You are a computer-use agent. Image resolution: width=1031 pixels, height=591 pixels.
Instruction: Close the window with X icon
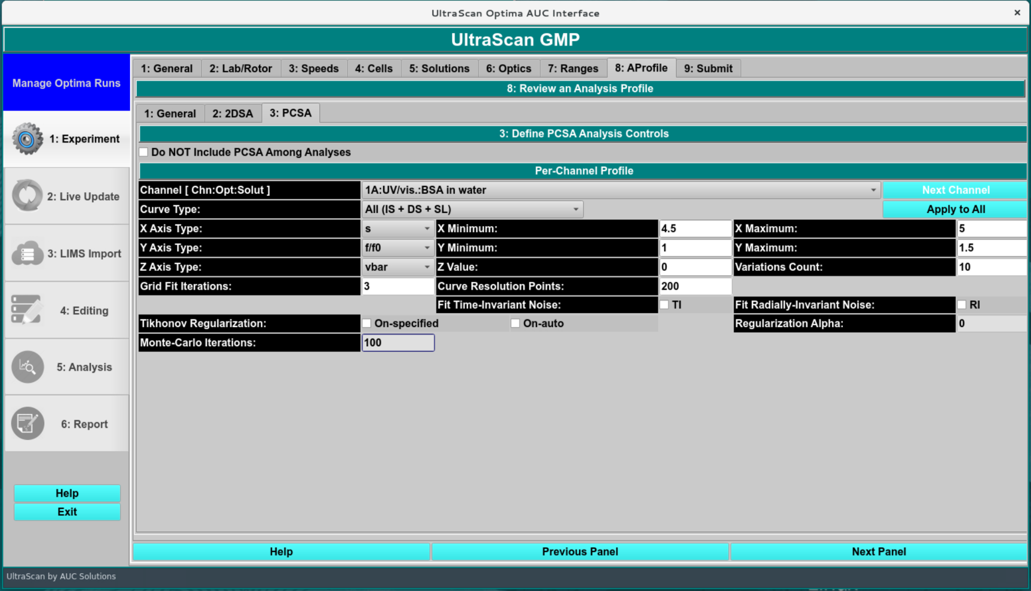coord(1017,13)
